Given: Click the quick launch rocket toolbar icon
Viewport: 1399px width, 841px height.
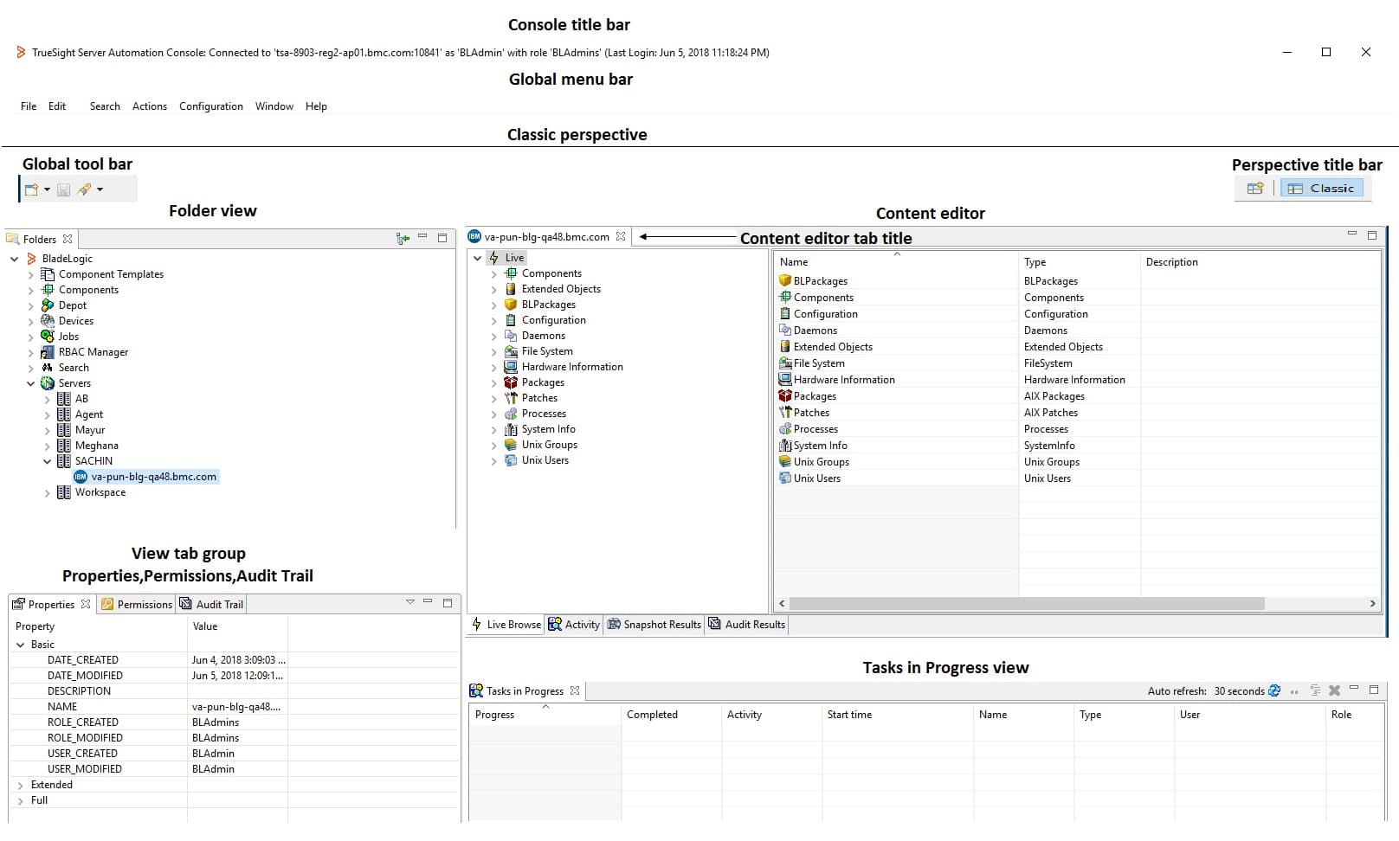Looking at the screenshot, I should tap(84, 189).
